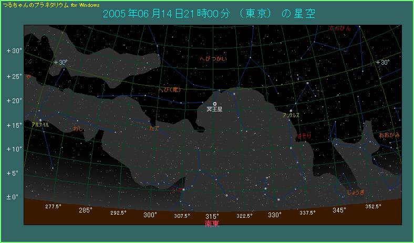Click the おおかみ constellation label
This screenshot has height=243, width=414.
(389, 135)
